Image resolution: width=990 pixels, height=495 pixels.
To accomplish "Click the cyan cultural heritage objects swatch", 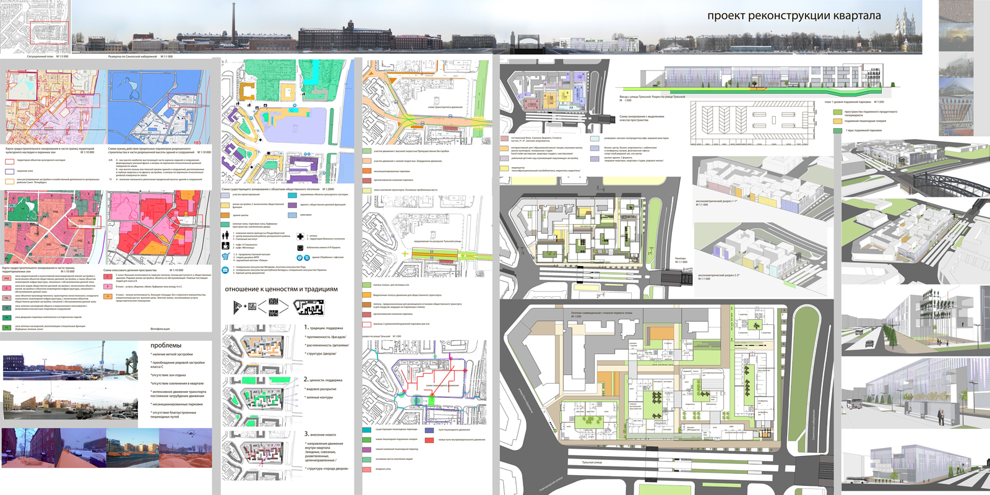I will tap(292, 195).
